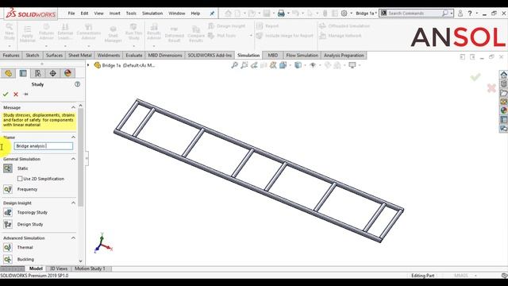Click the study Name input field
The height and width of the screenshot is (286, 508).
[x=44, y=146]
